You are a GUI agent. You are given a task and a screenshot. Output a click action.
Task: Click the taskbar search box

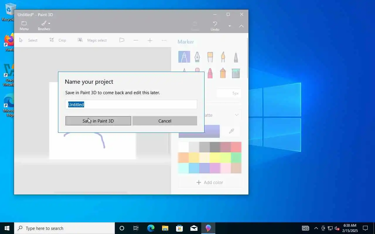[64, 228]
